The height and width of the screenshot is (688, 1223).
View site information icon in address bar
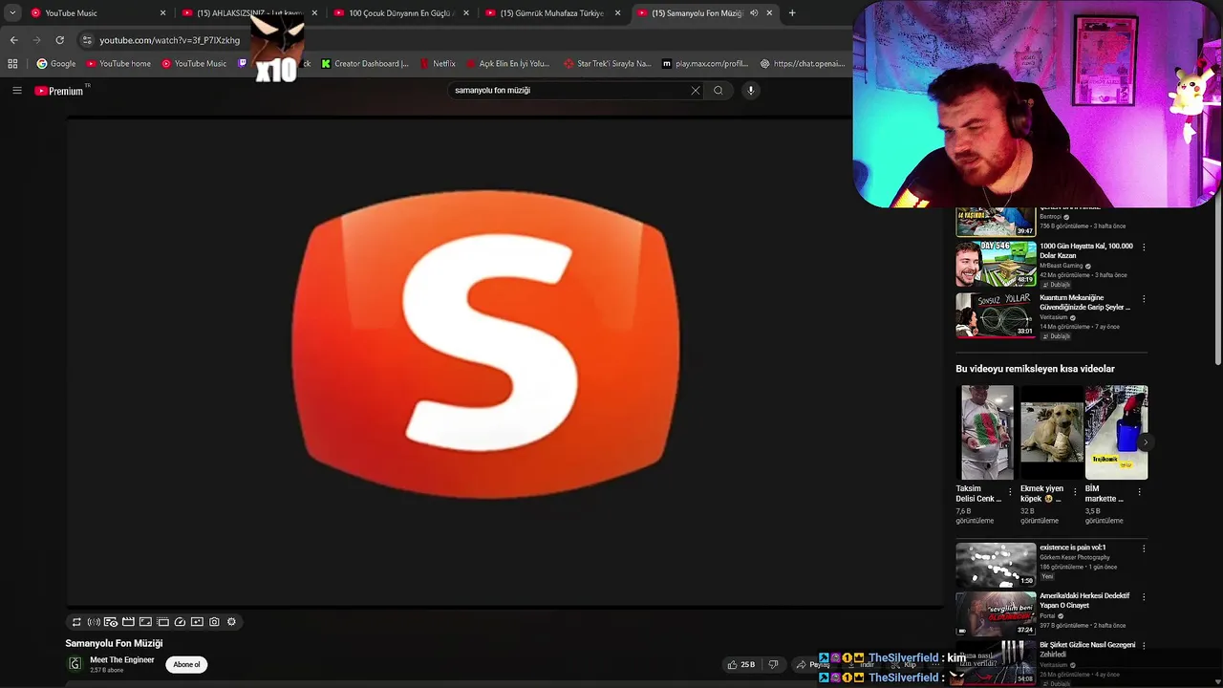pos(87,40)
